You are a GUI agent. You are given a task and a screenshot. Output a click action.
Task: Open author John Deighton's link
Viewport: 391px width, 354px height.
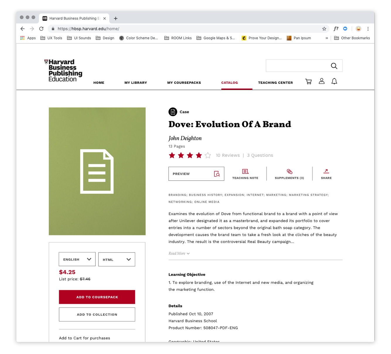pos(185,138)
